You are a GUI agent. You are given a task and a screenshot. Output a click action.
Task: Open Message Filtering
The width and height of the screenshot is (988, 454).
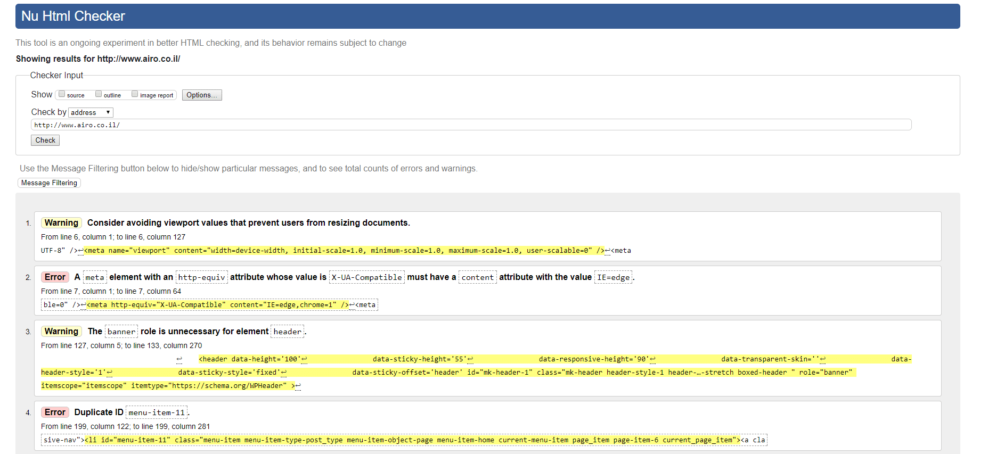(49, 183)
